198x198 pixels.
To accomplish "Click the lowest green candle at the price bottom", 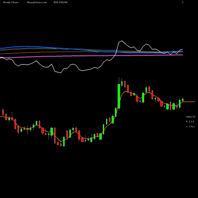I will pos(64,141).
